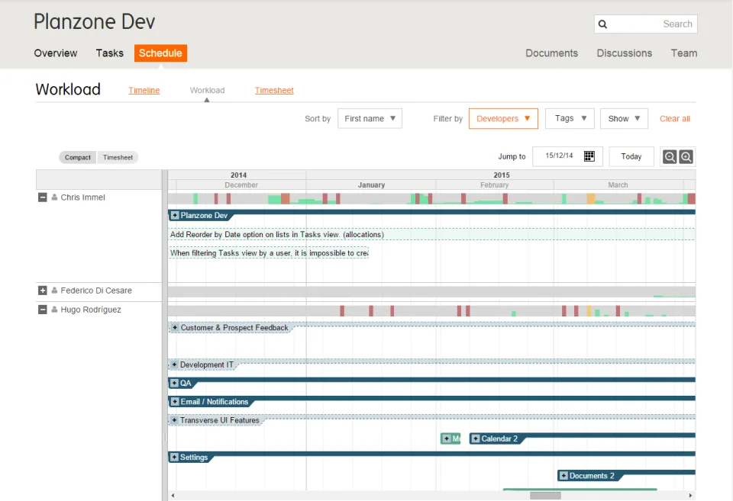The height and width of the screenshot is (501, 733).
Task: Open the Developers filter dropdown
Action: tap(503, 119)
